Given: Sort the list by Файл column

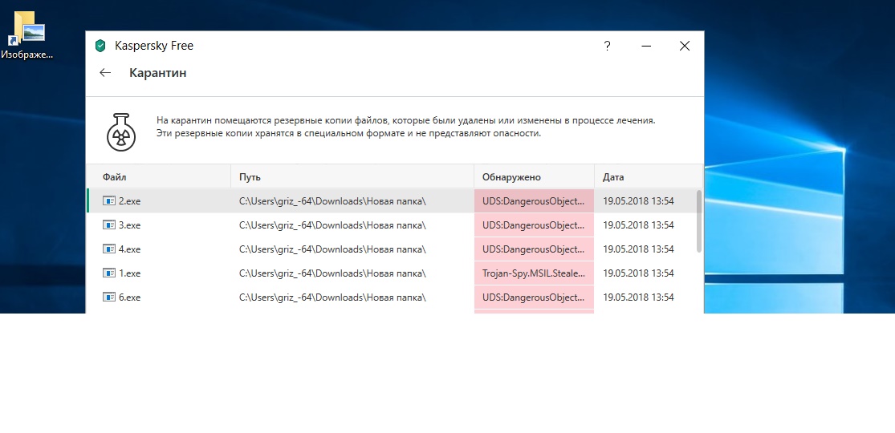Looking at the screenshot, I should 115,177.
